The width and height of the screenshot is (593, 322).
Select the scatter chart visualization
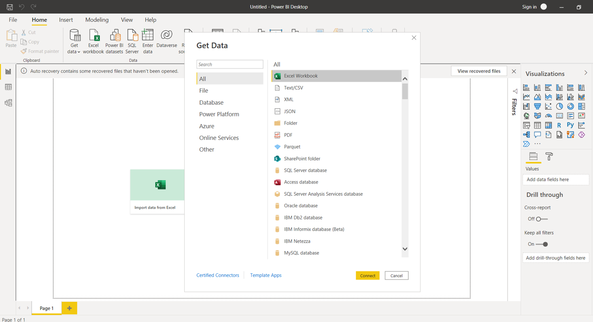pos(549,106)
